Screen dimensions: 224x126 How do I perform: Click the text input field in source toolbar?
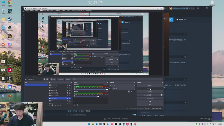[117, 79]
